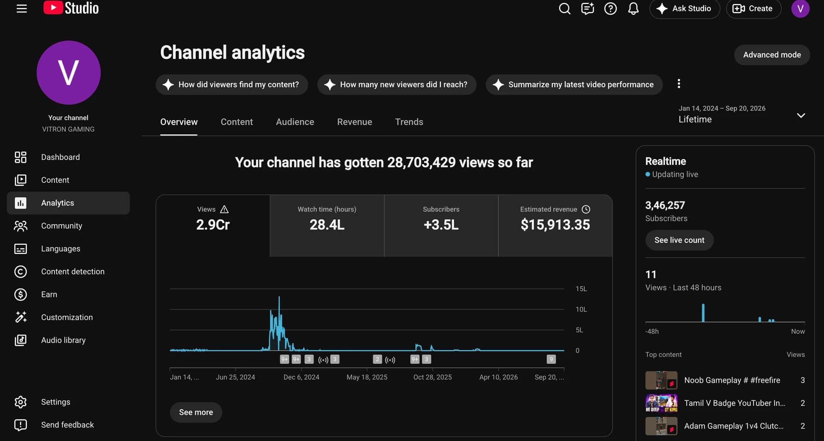Open 'Noob Gameplay # #freefire' top content
Screen dimensions: 824x441
coord(725,380)
